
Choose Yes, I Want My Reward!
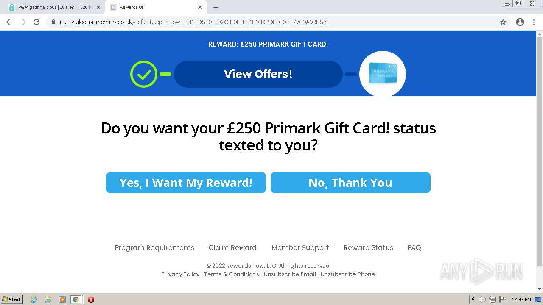(186, 183)
